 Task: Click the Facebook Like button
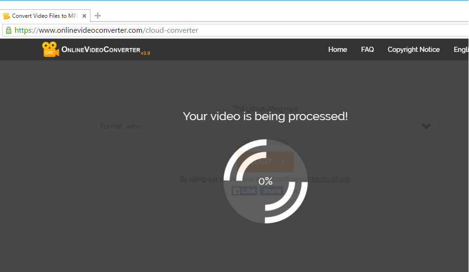[x=245, y=191]
